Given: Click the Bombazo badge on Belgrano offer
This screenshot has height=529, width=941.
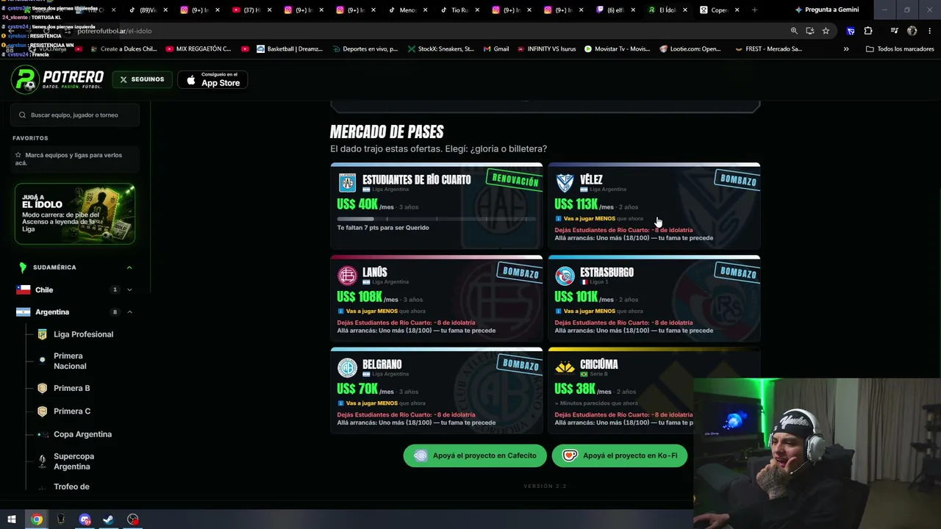Looking at the screenshot, I should pos(520,364).
